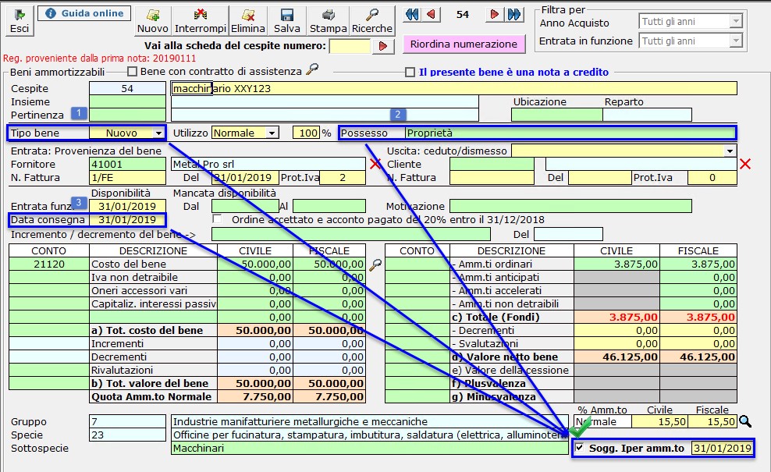Image resolution: width=771 pixels, height=472 pixels.
Task: Create a new record with Nuovo
Action: (x=153, y=22)
